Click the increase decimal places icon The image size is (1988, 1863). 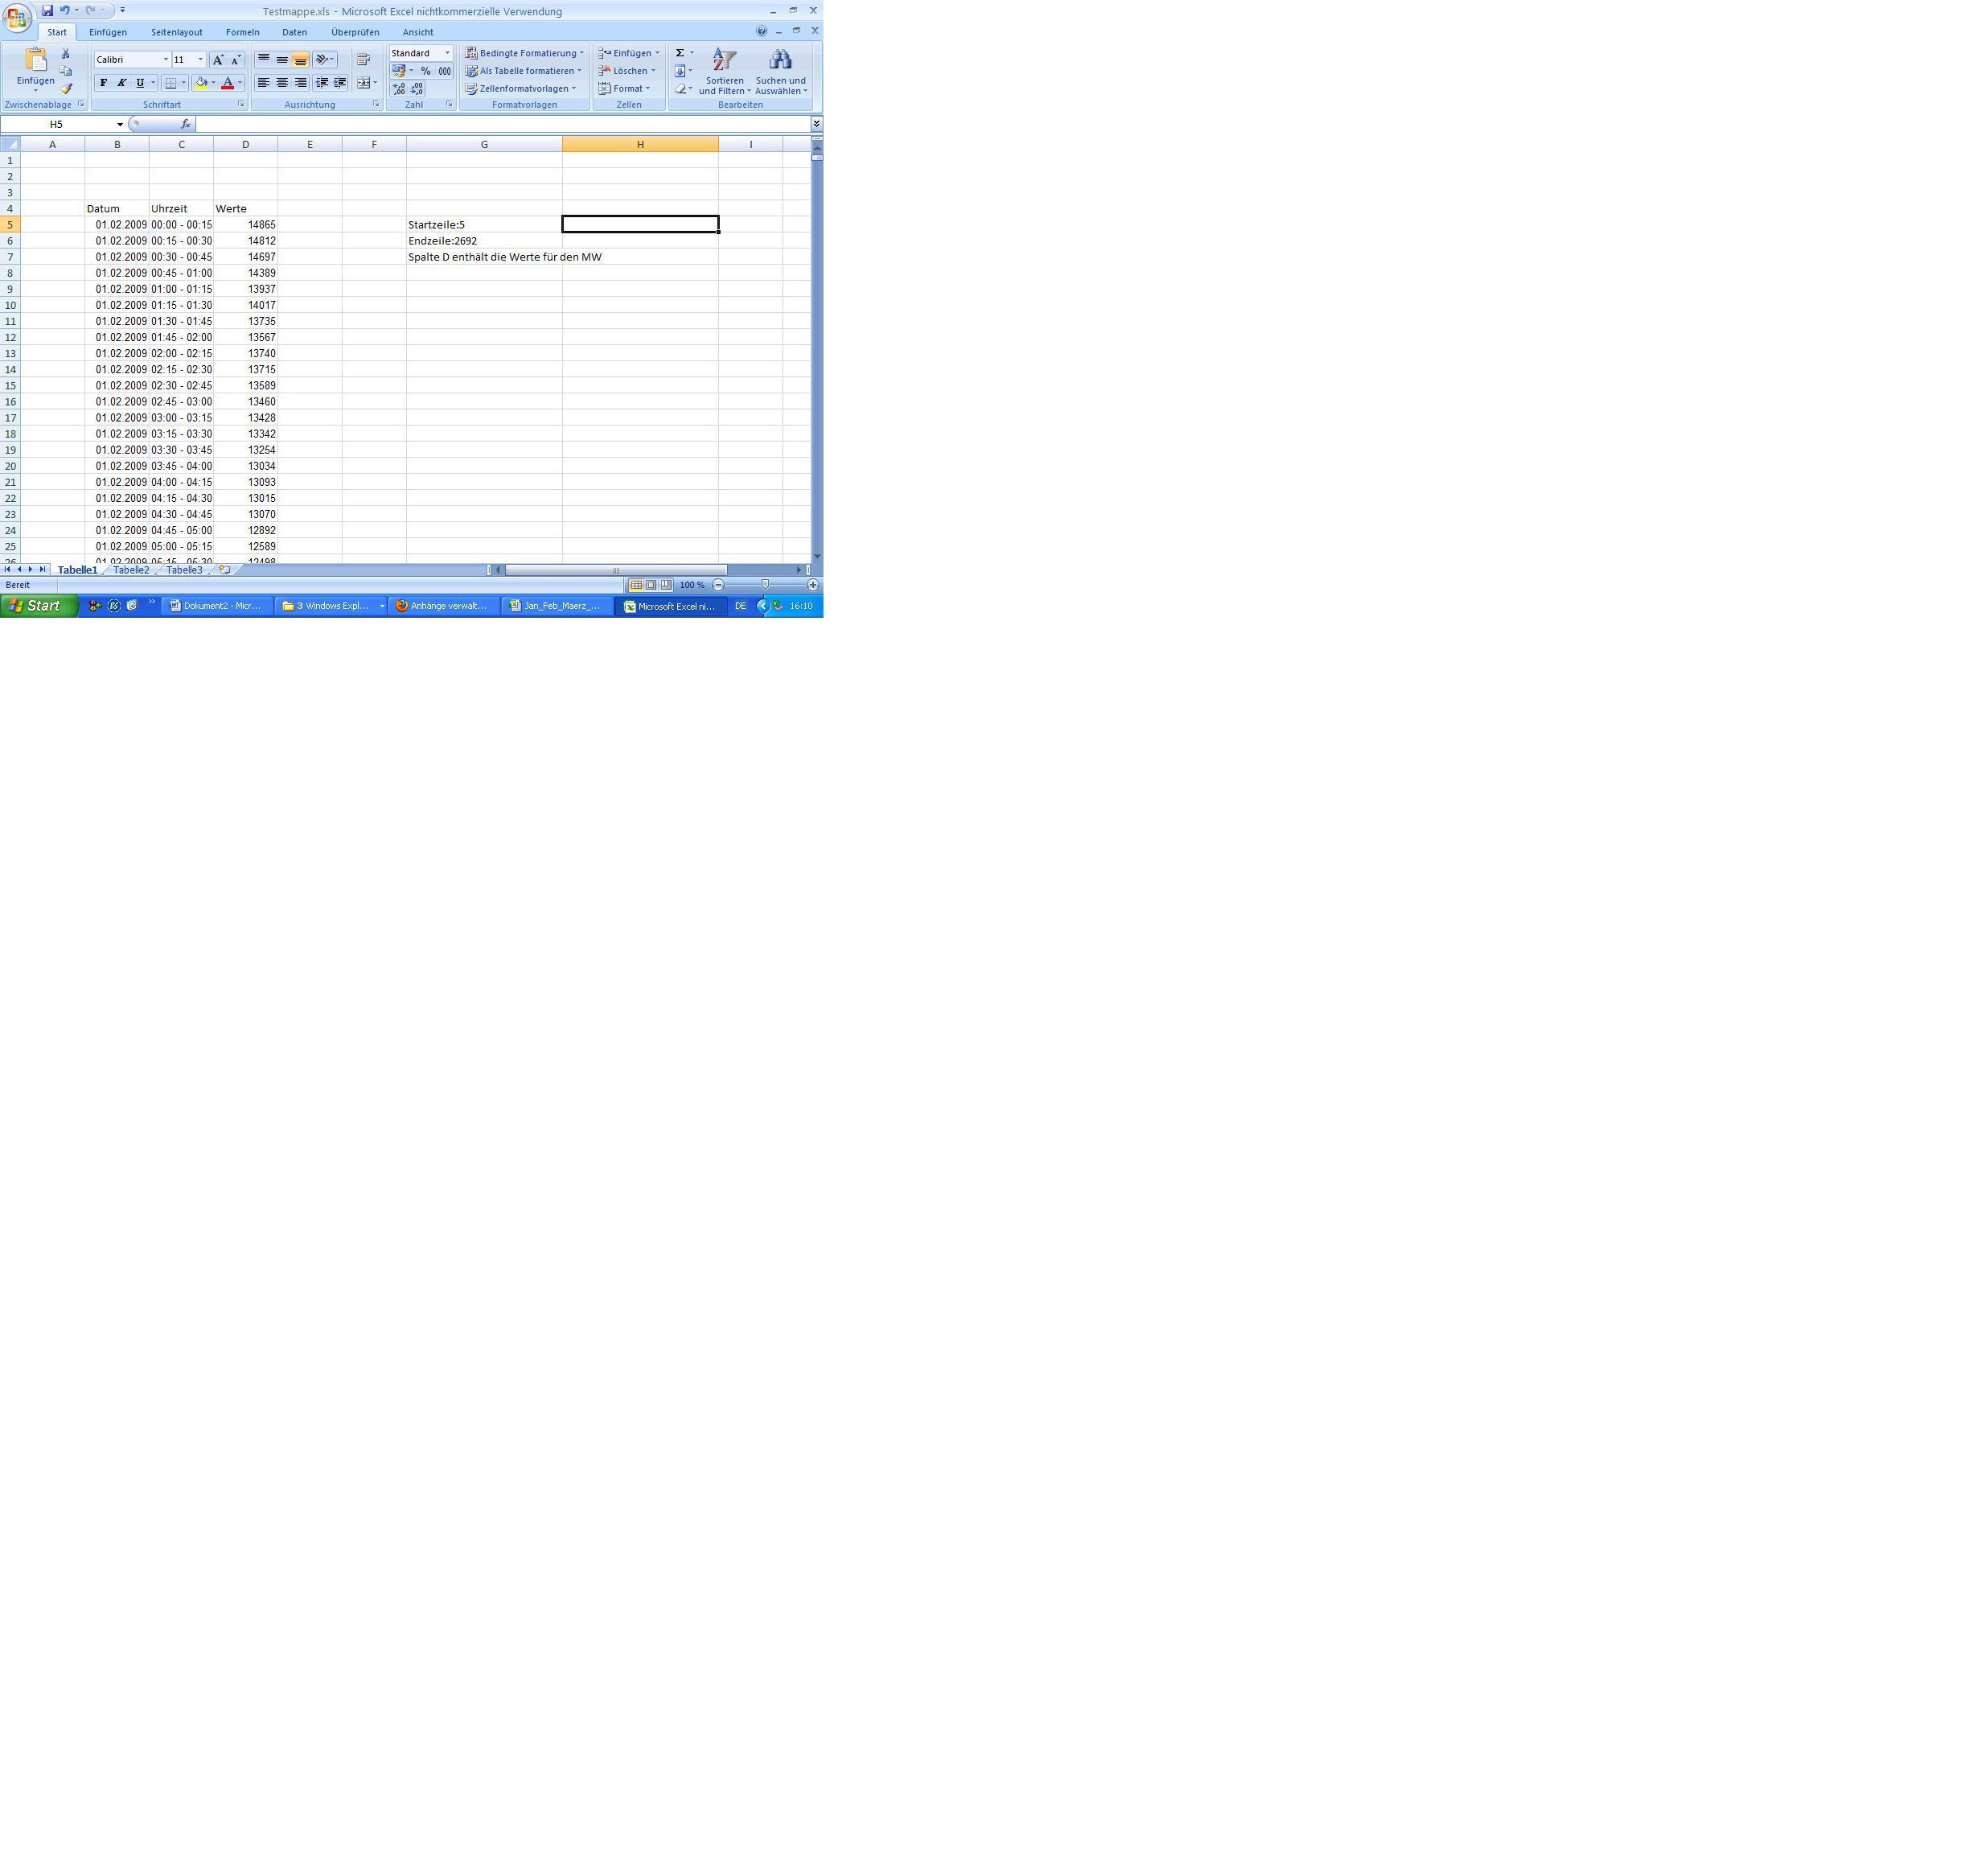399,89
